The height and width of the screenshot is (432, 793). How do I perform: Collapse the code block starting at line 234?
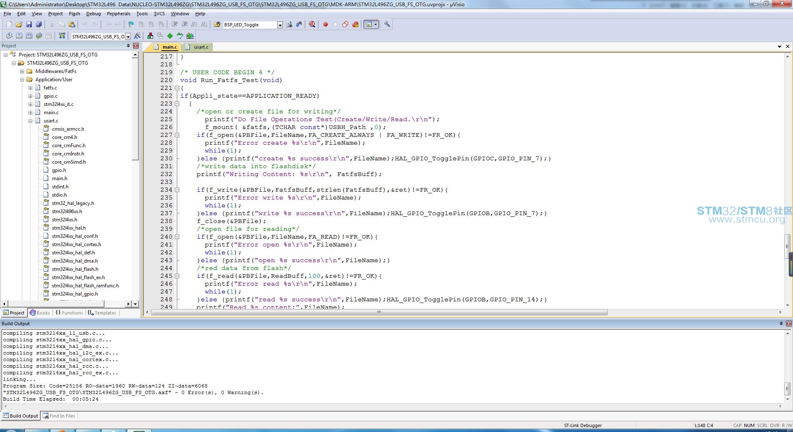(x=177, y=190)
